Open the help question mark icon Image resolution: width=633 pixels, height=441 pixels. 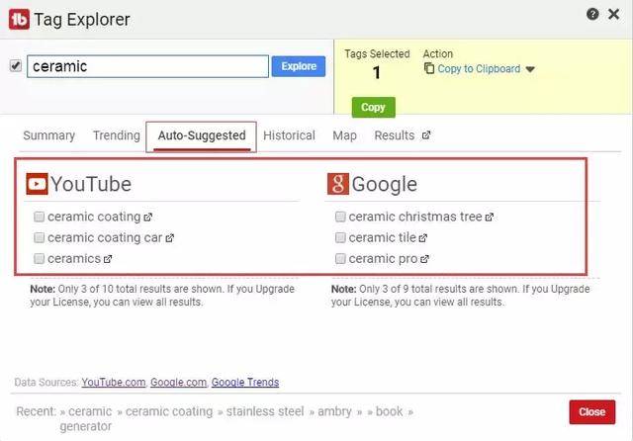[592, 14]
